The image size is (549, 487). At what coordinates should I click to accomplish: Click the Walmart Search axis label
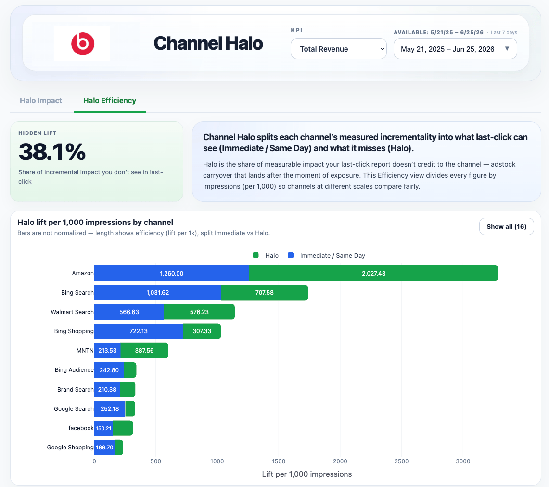pos(72,312)
